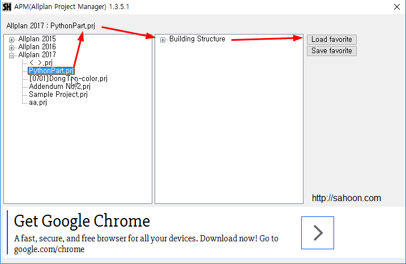This screenshot has height=264, width=406.
Task: Select the Addendum No.2.prj project
Action: click(x=59, y=87)
